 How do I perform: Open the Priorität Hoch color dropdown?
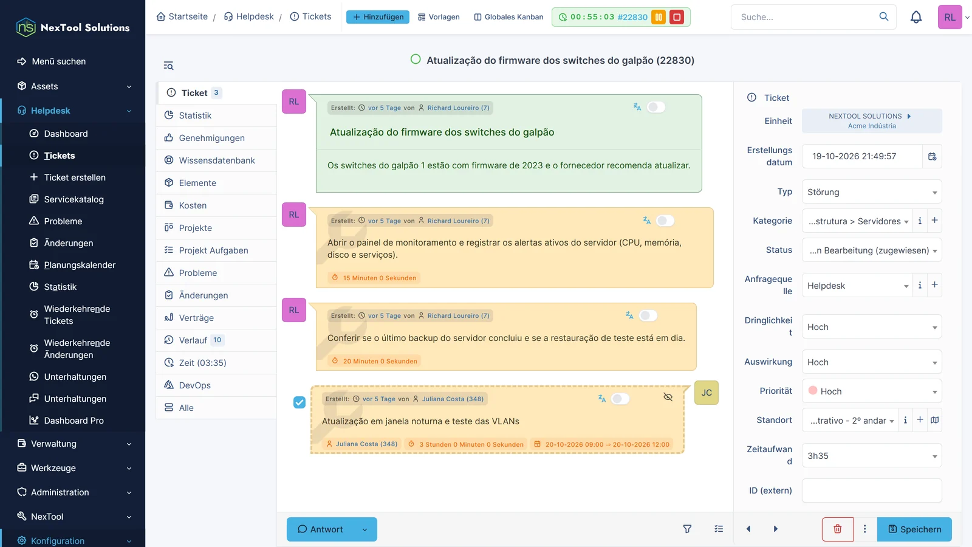click(x=872, y=391)
